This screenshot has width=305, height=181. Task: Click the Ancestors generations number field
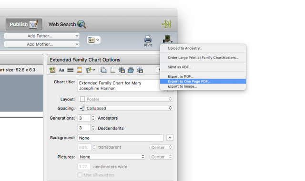click(x=84, y=118)
